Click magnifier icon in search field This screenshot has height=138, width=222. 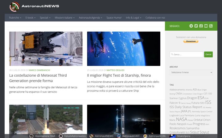click(172, 54)
